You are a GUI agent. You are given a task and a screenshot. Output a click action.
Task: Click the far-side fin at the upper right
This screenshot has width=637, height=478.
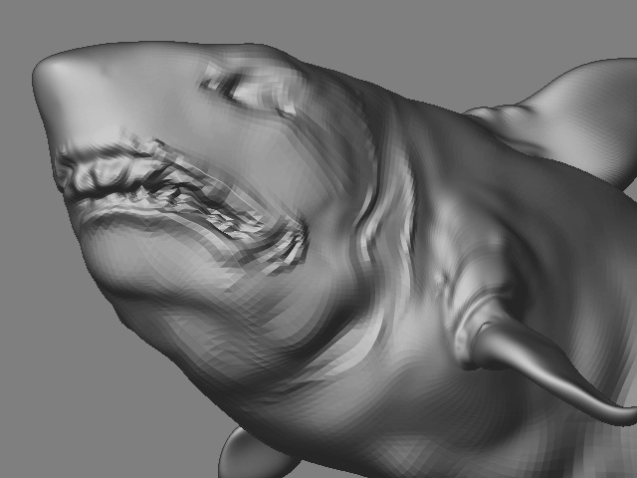point(568,118)
